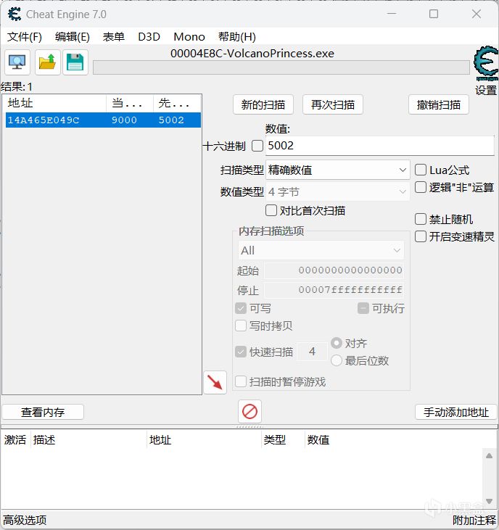Open the D3D menu

click(x=149, y=36)
